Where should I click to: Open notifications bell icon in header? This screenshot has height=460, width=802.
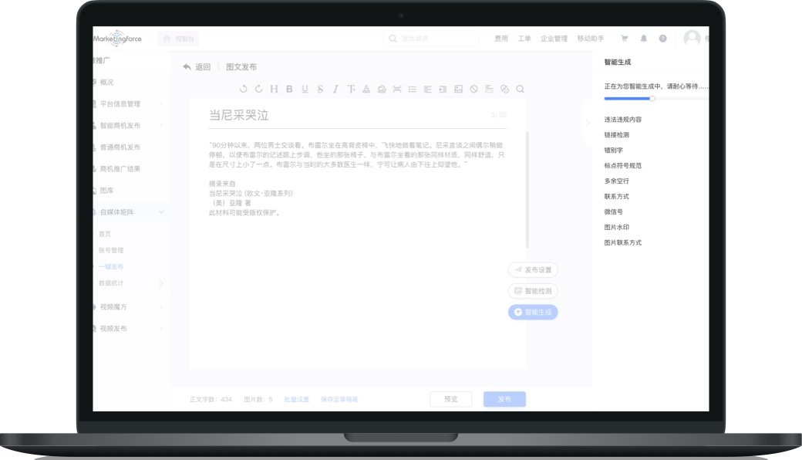[x=644, y=39]
